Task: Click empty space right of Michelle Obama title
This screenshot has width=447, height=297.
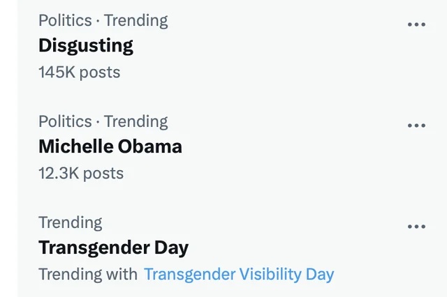Action: coord(293,146)
